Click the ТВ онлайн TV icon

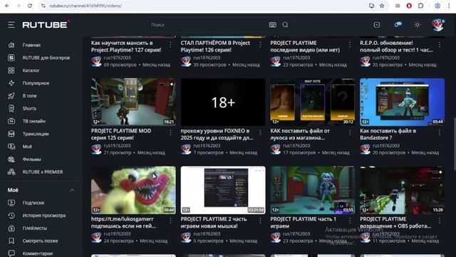(11, 121)
